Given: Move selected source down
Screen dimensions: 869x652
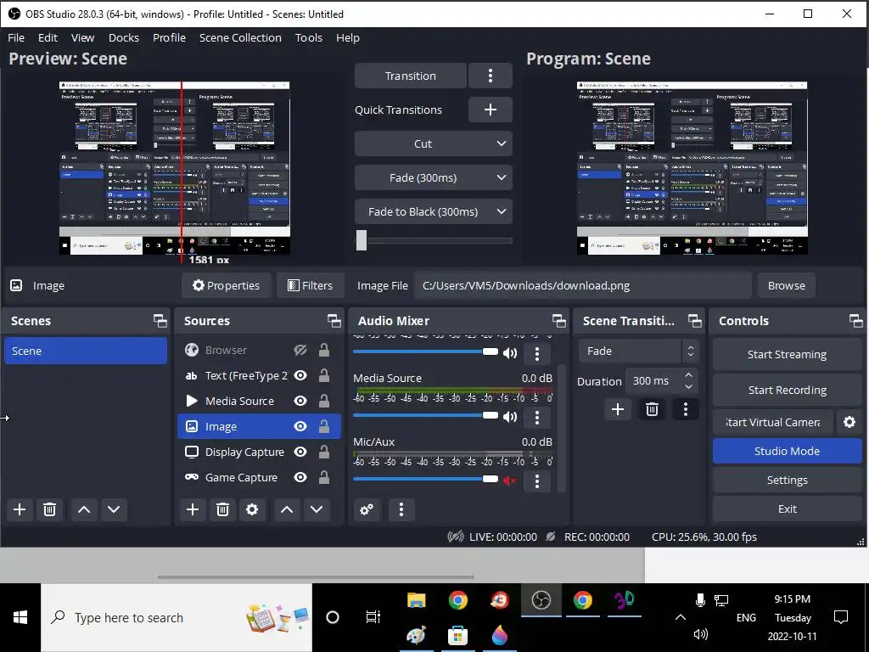Looking at the screenshot, I should [x=317, y=509].
